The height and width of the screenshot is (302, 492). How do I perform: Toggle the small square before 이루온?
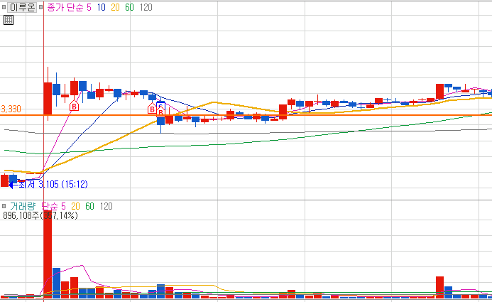click(4, 7)
